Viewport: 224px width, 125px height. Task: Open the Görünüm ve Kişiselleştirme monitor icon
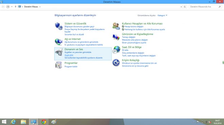click(116, 37)
